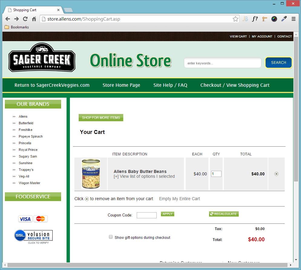Click the Coupon Code input field

(146, 215)
